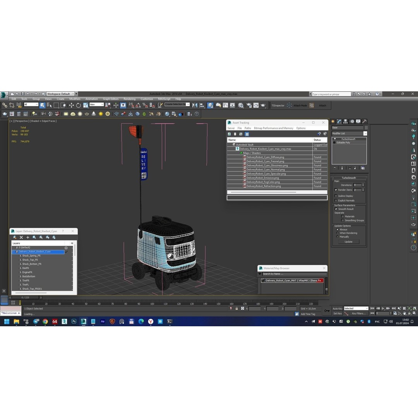The height and width of the screenshot is (418, 418).
Task: Open the MAXScript menu
Action: pyautogui.click(x=164, y=99)
